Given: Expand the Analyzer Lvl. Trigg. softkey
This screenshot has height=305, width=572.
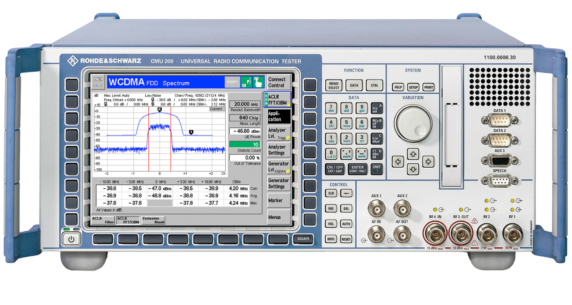Looking at the screenshot, I should point(279,133).
